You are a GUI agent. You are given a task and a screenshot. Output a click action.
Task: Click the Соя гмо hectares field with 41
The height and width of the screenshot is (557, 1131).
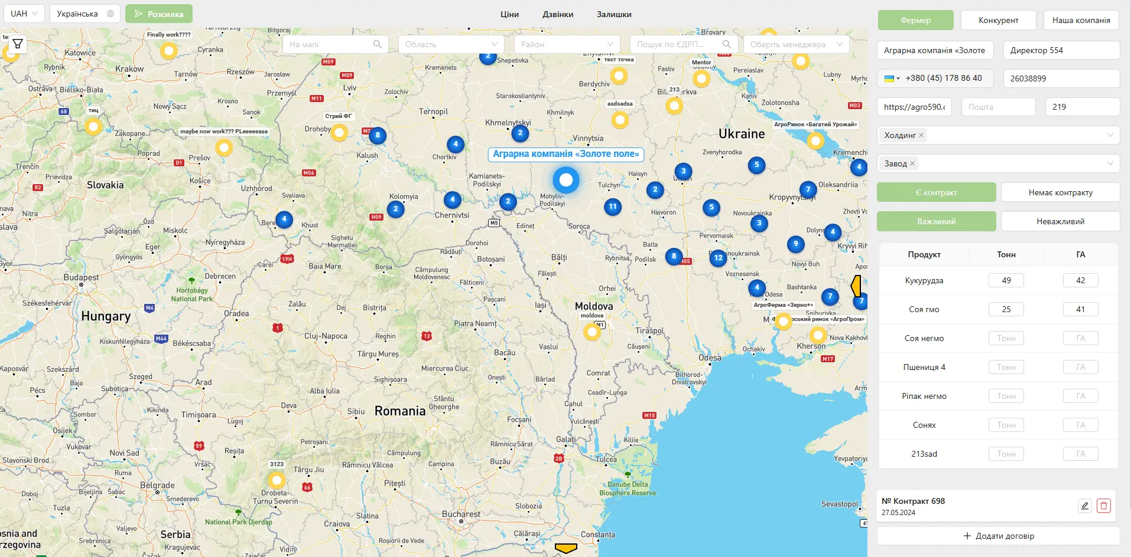click(x=1081, y=309)
